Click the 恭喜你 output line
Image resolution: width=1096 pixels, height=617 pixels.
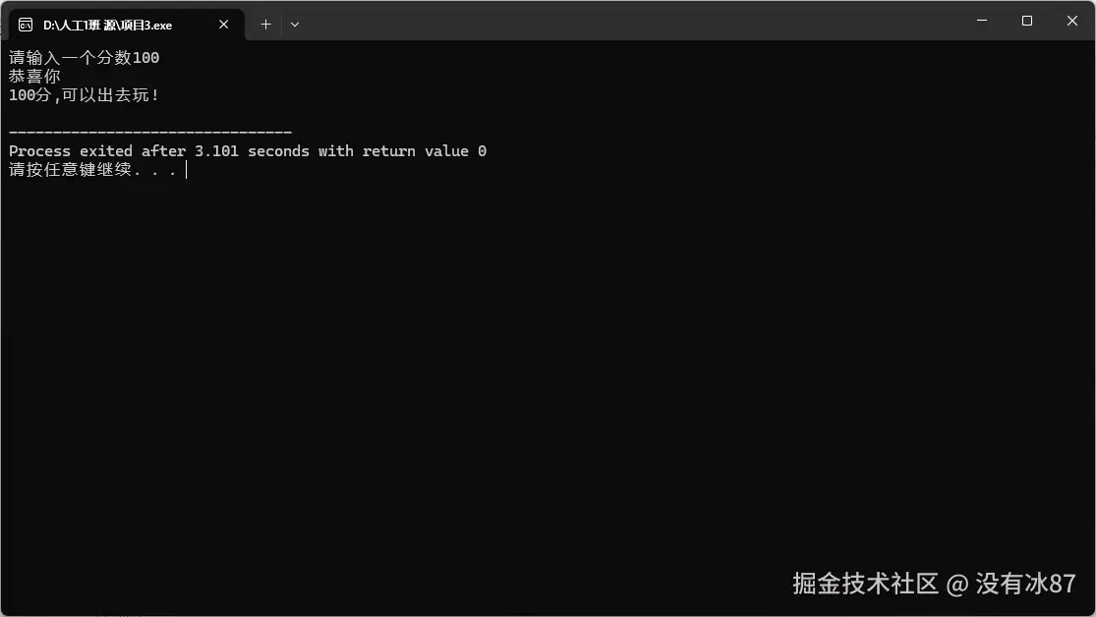point(35,77)
